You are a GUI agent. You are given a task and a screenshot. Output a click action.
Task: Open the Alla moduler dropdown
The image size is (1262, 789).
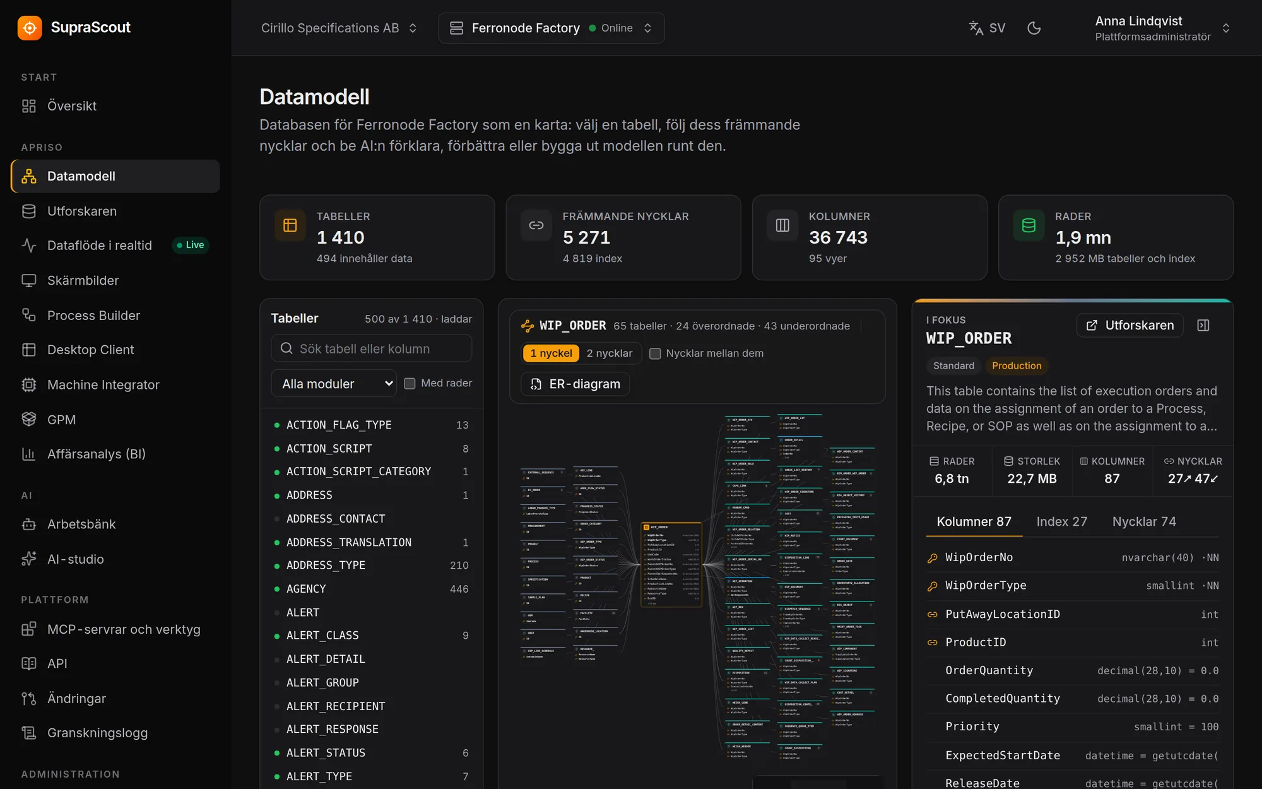pos(333,384)
